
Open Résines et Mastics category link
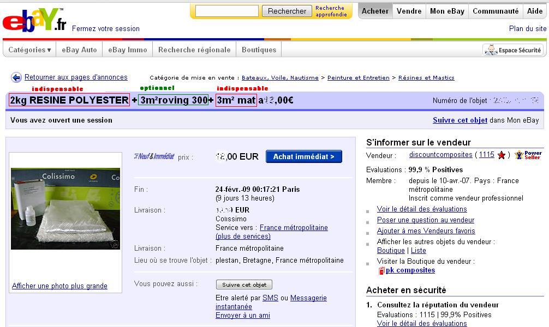(426, 77)
